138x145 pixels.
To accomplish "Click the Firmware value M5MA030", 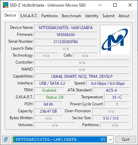I will point(66,35).
